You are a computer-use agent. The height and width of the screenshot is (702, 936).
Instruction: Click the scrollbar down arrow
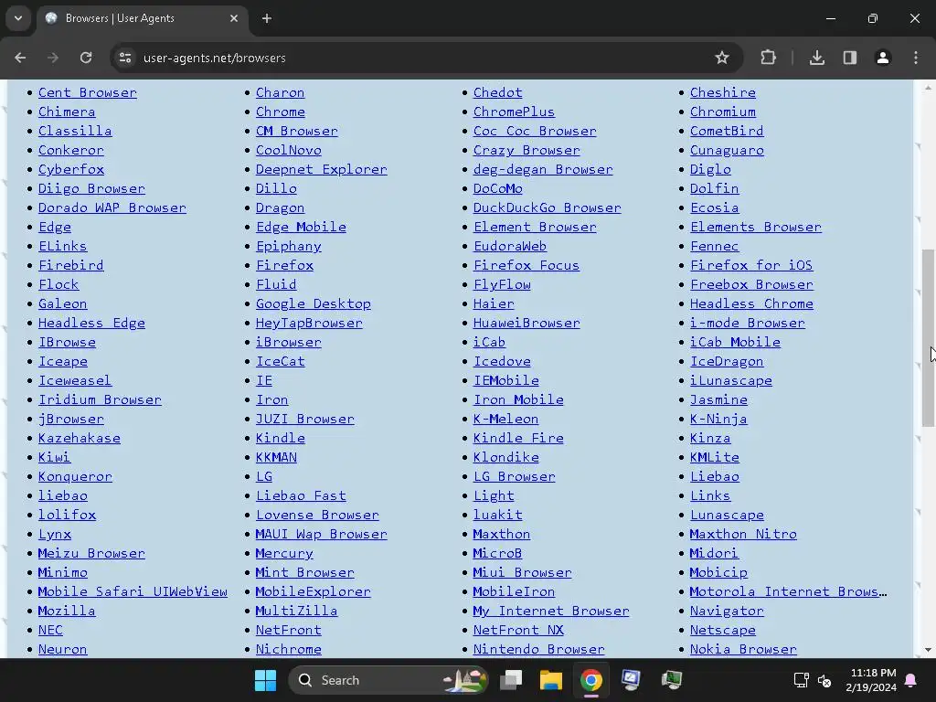click(928, 650)
